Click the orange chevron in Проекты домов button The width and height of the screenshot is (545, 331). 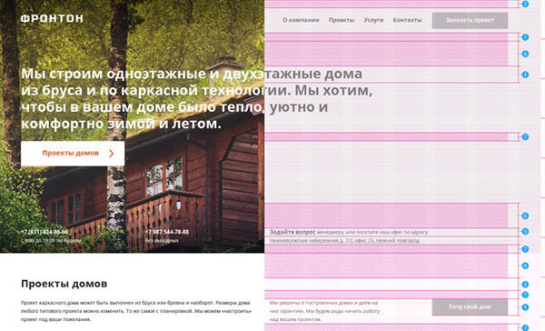(x=111, y=154)
